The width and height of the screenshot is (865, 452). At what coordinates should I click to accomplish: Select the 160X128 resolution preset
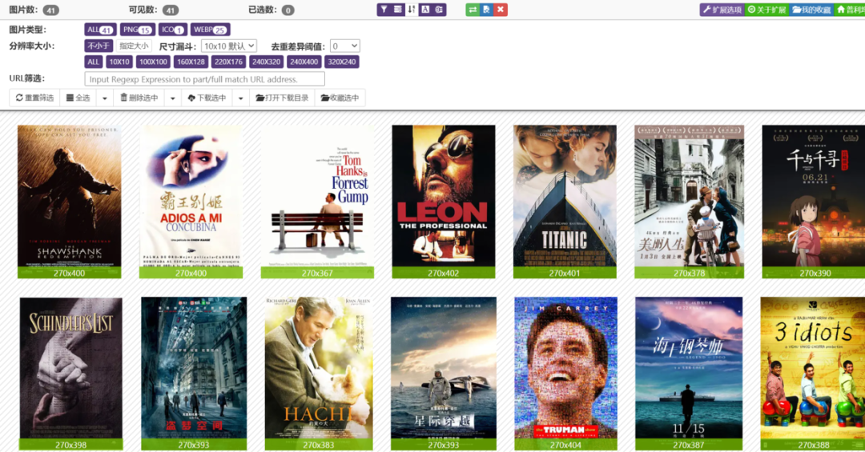191,62
